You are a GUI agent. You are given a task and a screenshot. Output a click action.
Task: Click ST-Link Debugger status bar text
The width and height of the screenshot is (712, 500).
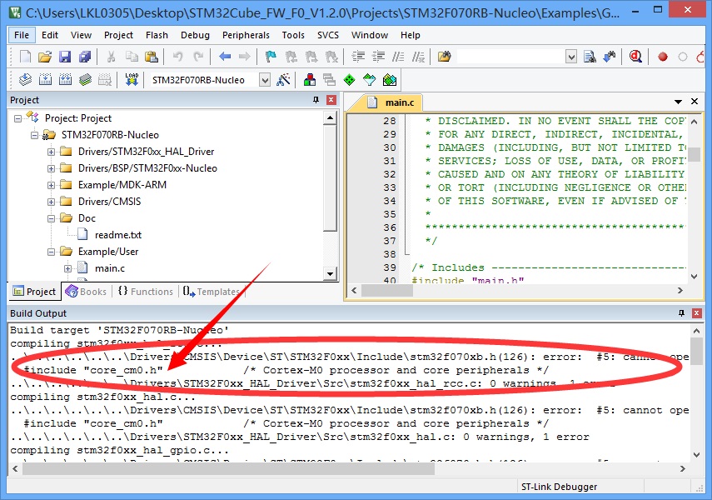click(x=559, y=487)
